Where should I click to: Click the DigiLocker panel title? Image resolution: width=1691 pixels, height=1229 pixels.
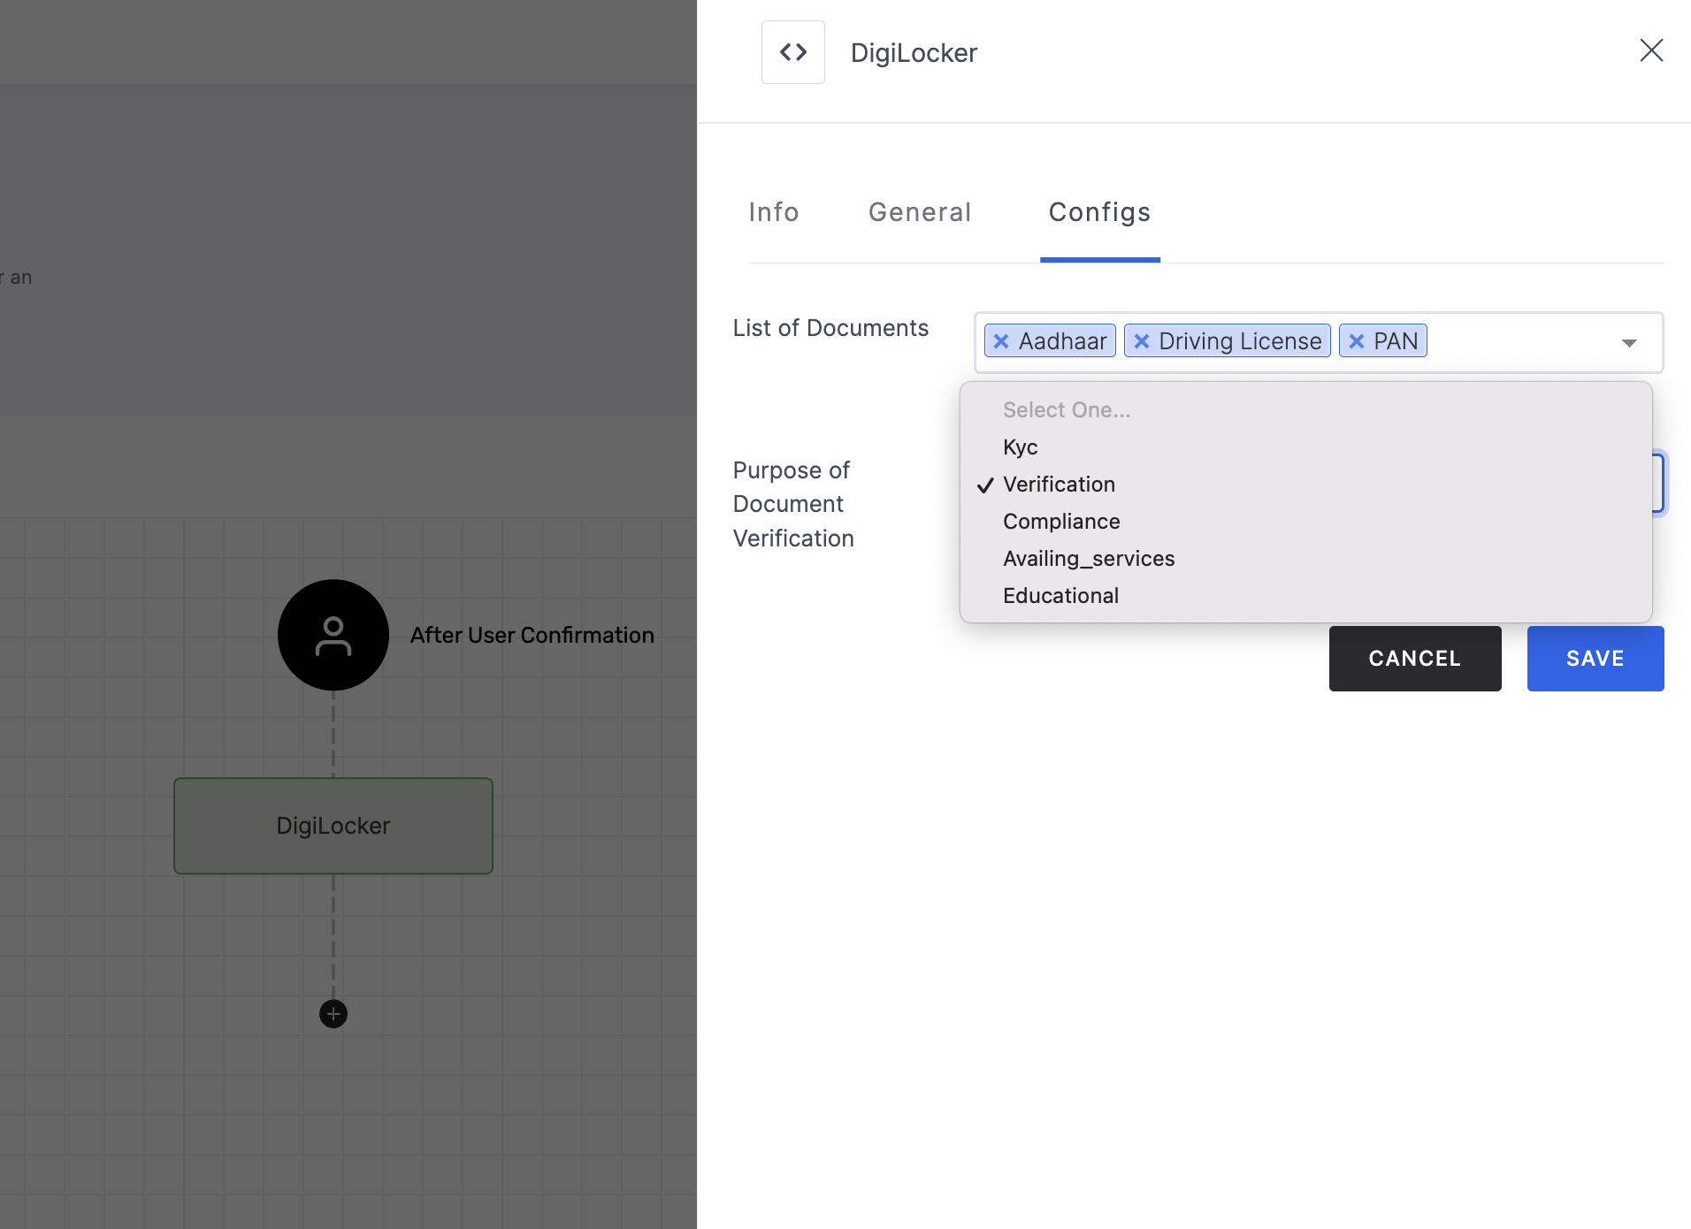(914, 53)
